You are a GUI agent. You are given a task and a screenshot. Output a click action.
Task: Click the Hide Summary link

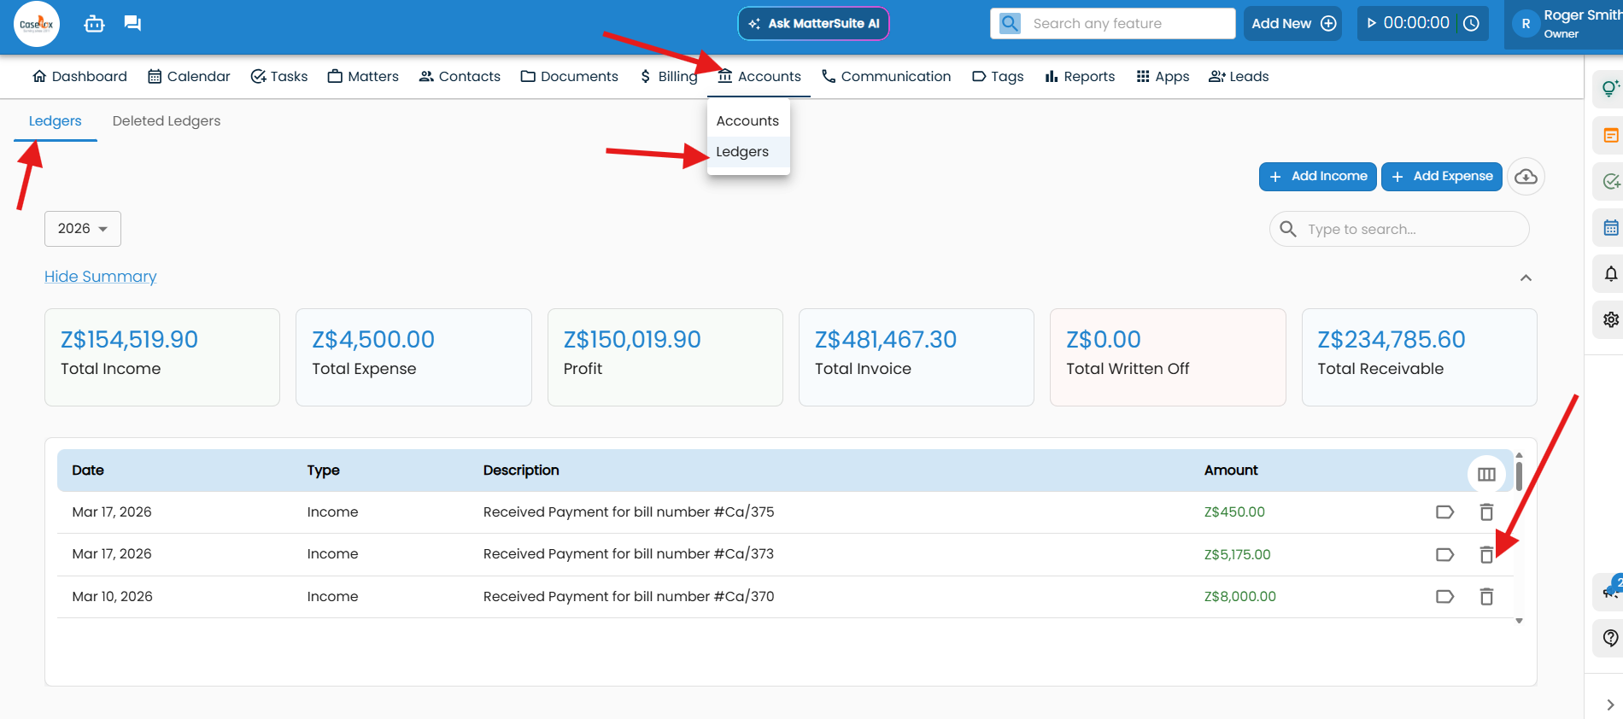[x=101, y=277]
